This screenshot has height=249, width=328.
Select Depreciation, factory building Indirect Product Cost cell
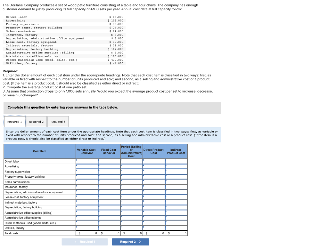pyautogui.click(x=176, y=207)
